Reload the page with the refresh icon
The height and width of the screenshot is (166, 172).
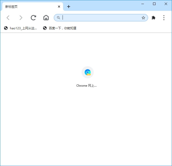point(33,18)
